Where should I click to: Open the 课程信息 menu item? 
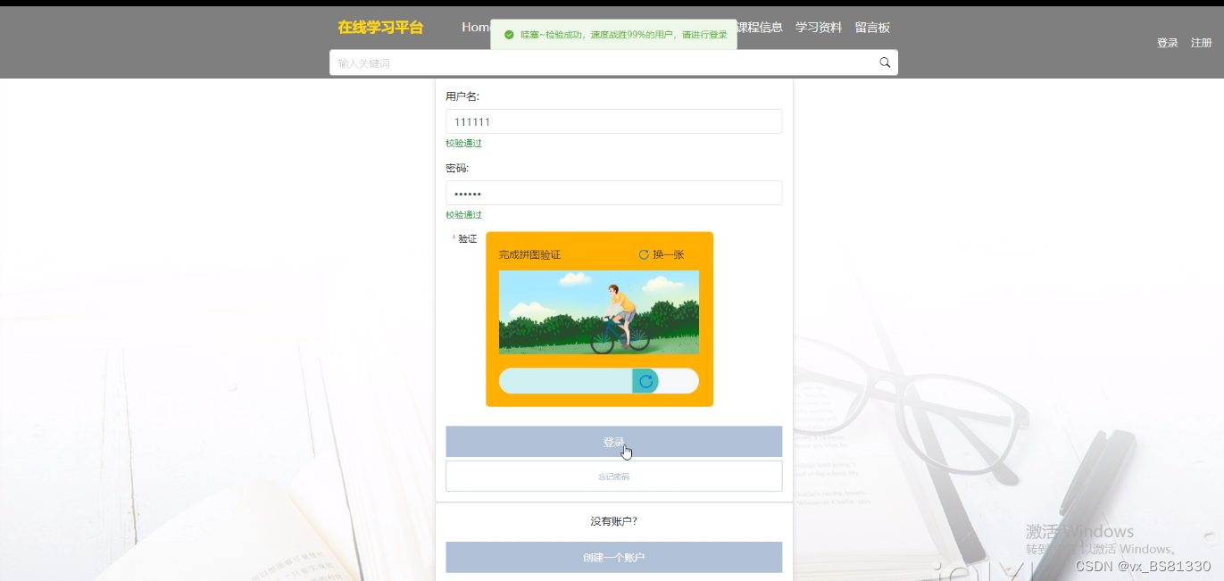pos(759,28)
